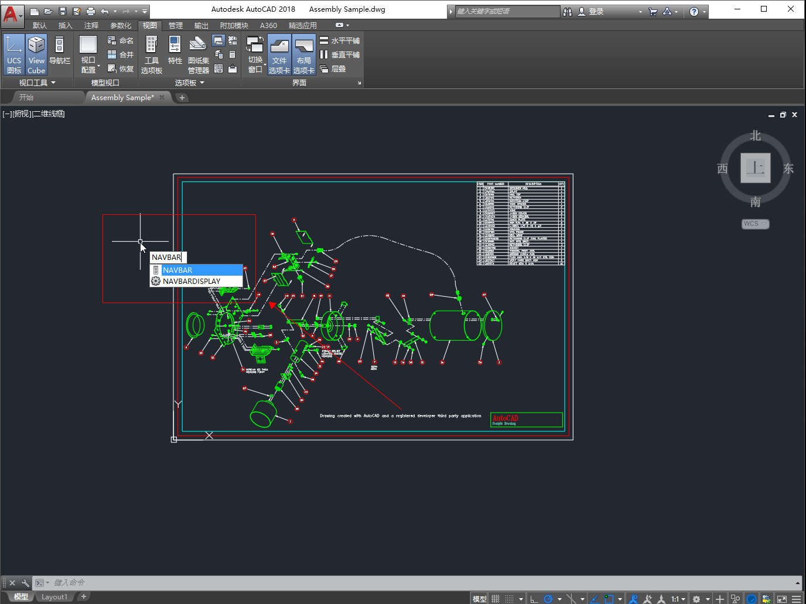This screenshot has width=806, height=604.
Task: Add a new drawing tab with plus button
Action: (182, 98)
